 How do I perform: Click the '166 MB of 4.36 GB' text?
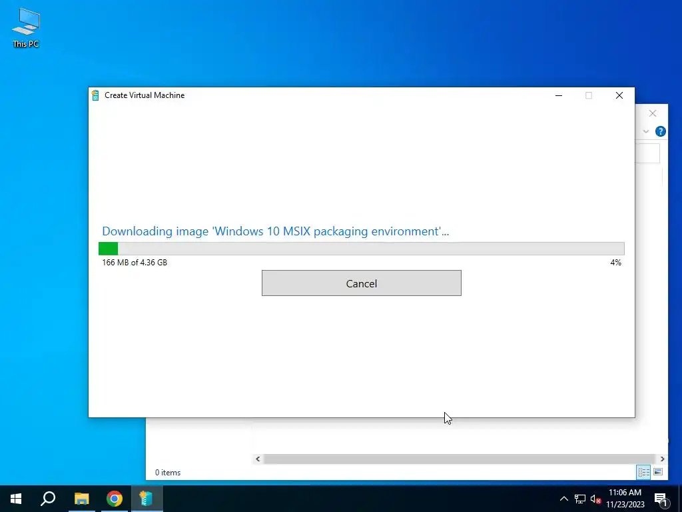click(135, 263)
